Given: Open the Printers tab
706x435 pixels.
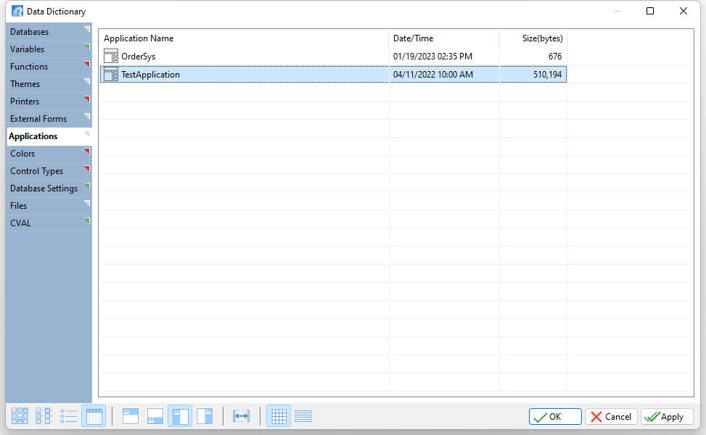Looking at the screenshot, I should [49, 101].
